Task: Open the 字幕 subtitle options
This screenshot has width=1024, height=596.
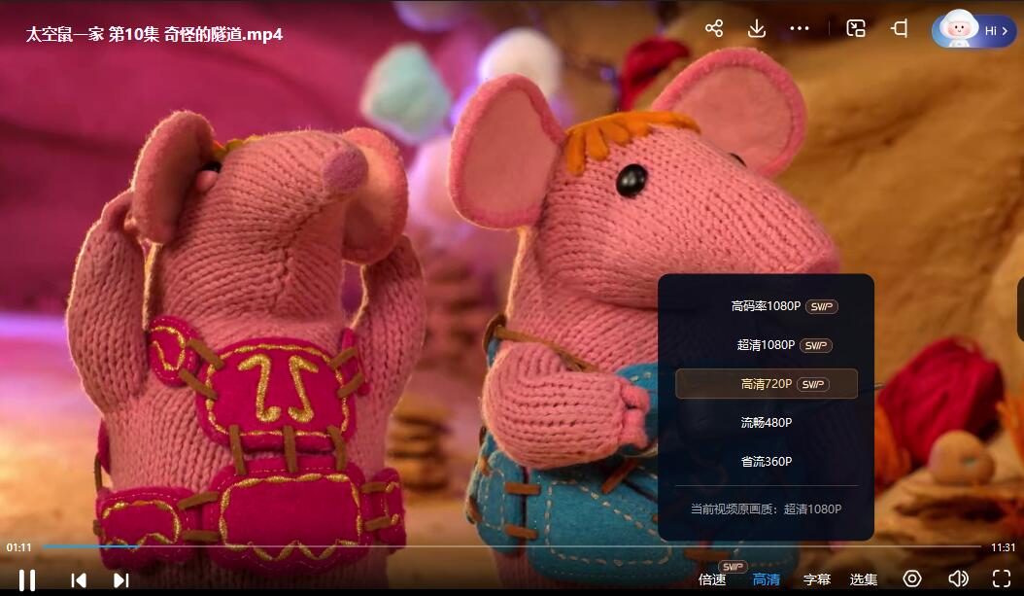Action: (817, 579)
